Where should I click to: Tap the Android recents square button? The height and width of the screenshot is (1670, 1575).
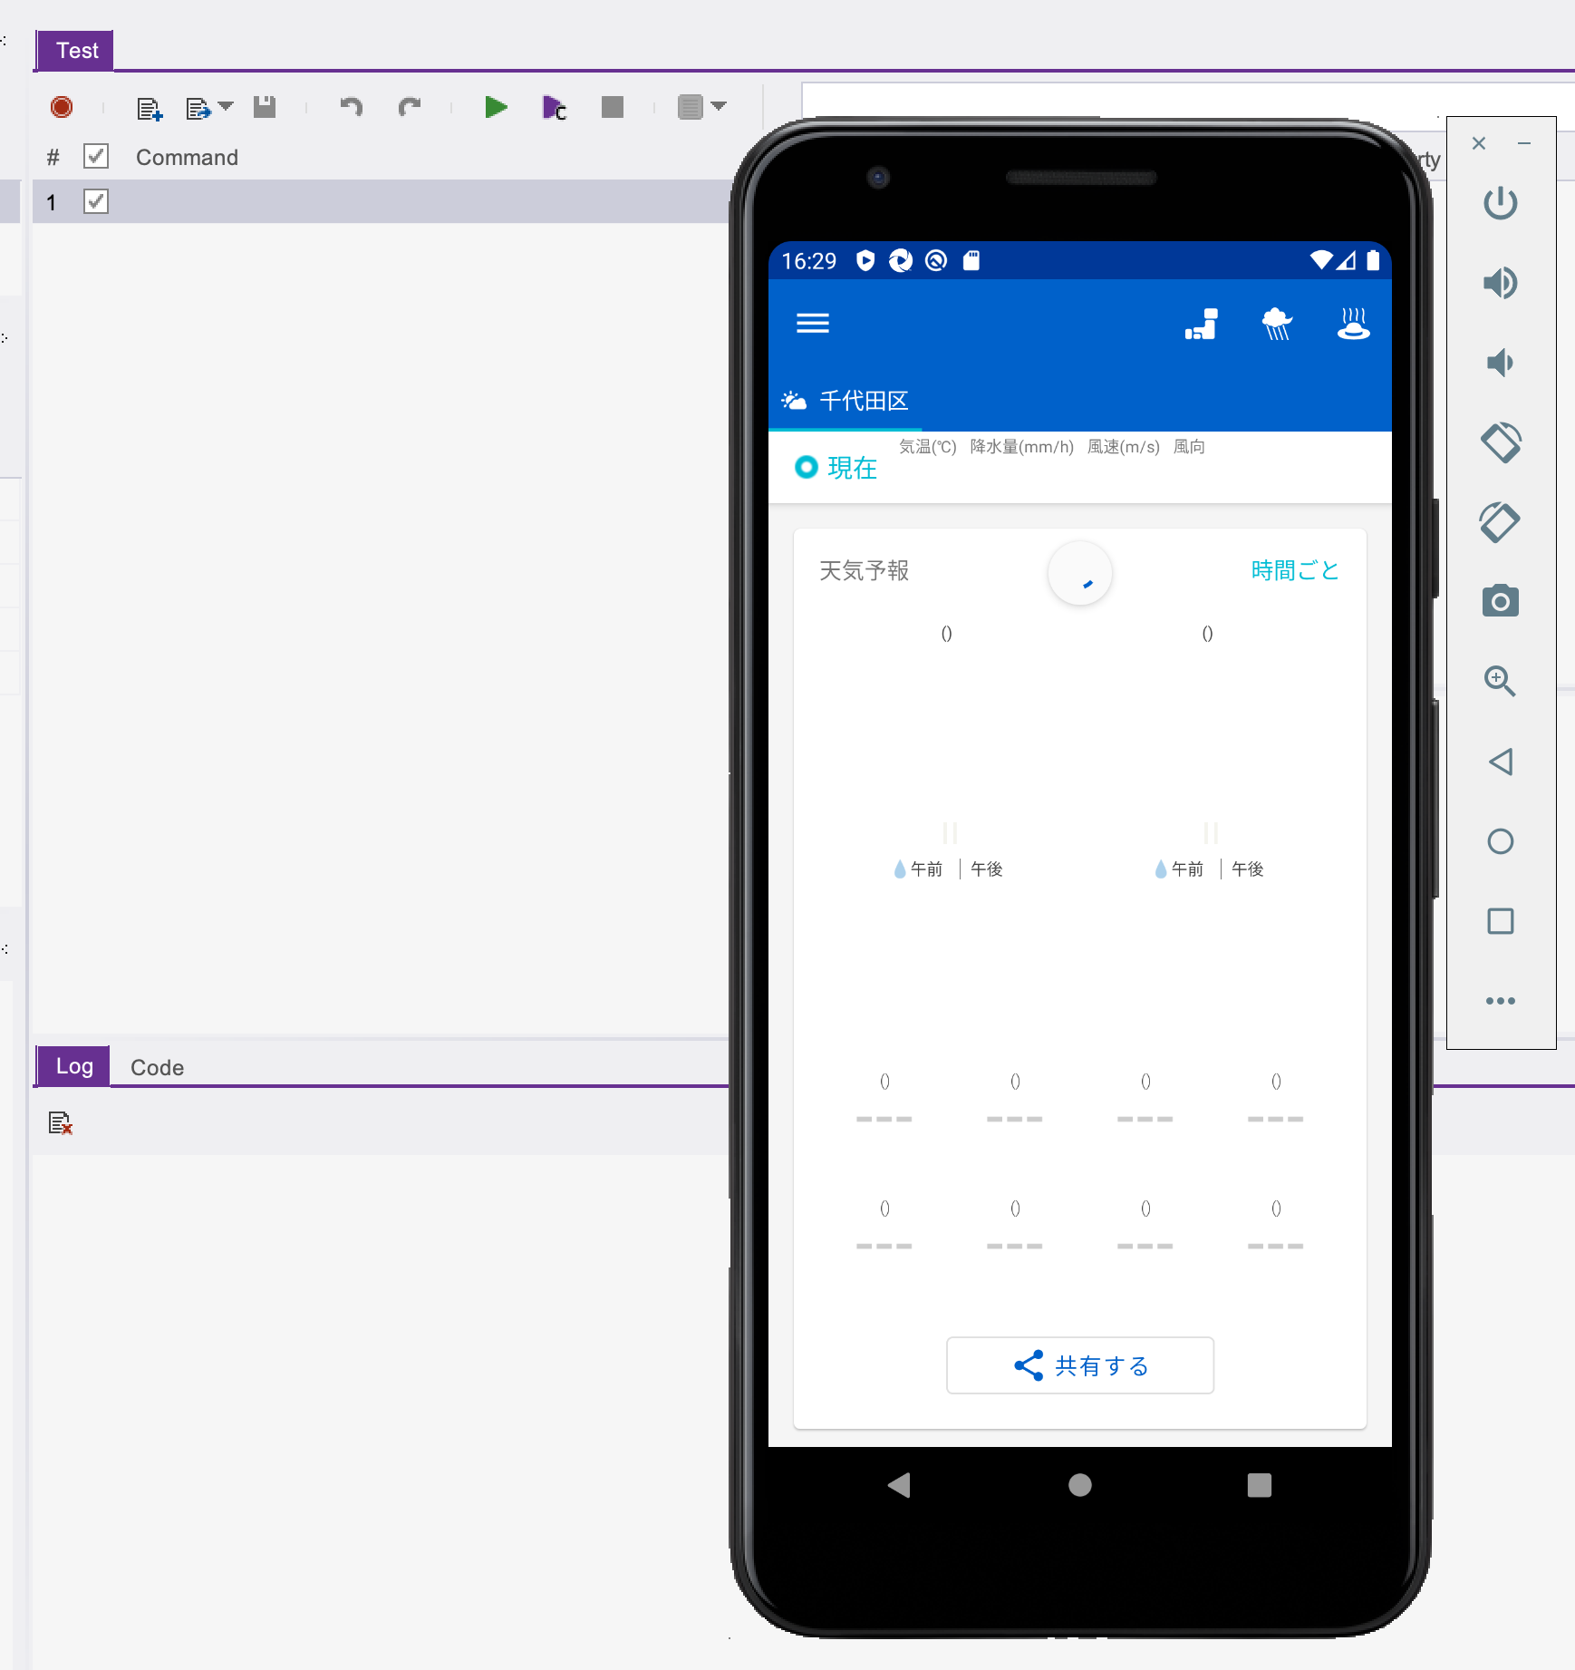click(x=1260, y=1485)
